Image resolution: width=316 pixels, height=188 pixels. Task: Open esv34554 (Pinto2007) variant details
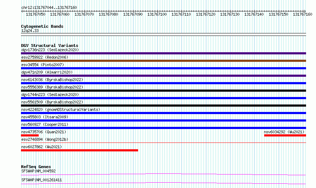[43, 65]
